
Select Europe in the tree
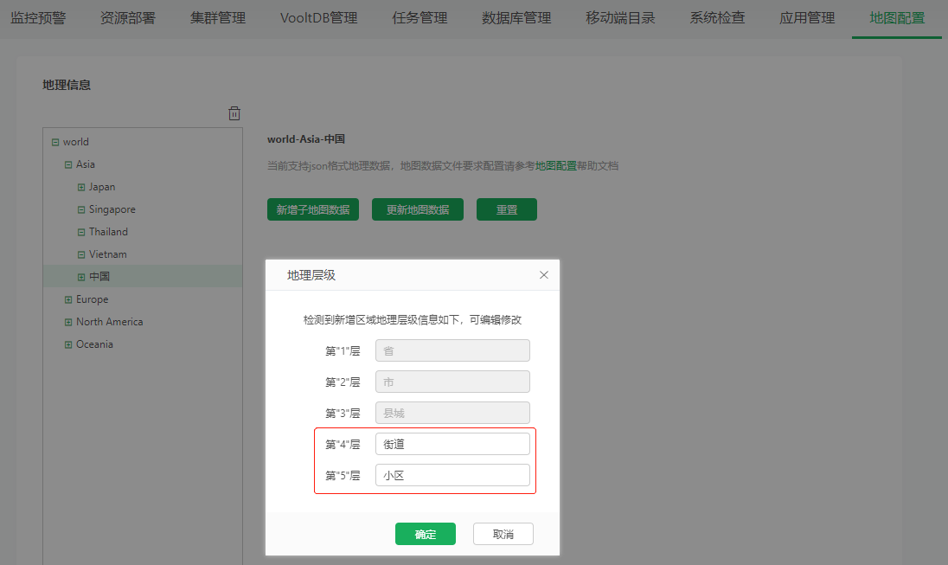pyautogui.click(x=92, y=299)
